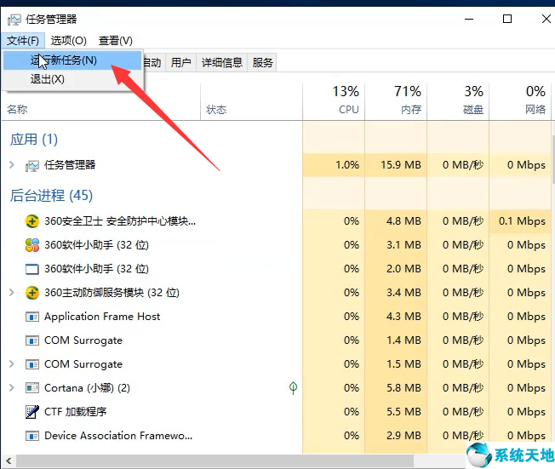This screenshot has width=555, height=469.
Task: Switch to the 用户 tab
Action: [180, 63]
